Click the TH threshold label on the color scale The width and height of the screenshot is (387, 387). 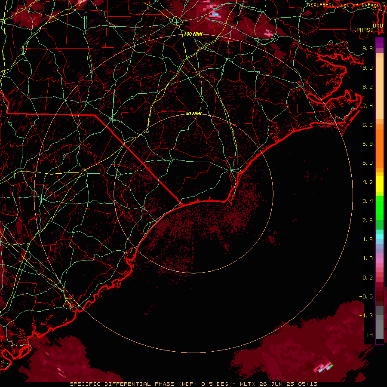tap(369, 335)
